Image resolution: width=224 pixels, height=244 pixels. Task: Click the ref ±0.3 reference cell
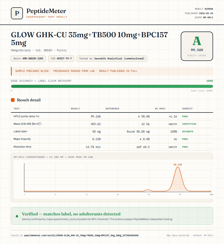tap(143, 147)
